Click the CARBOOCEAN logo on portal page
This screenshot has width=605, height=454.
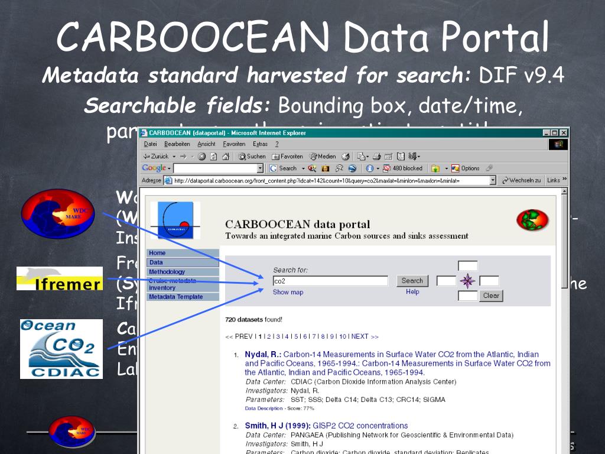tap(175, 220)
